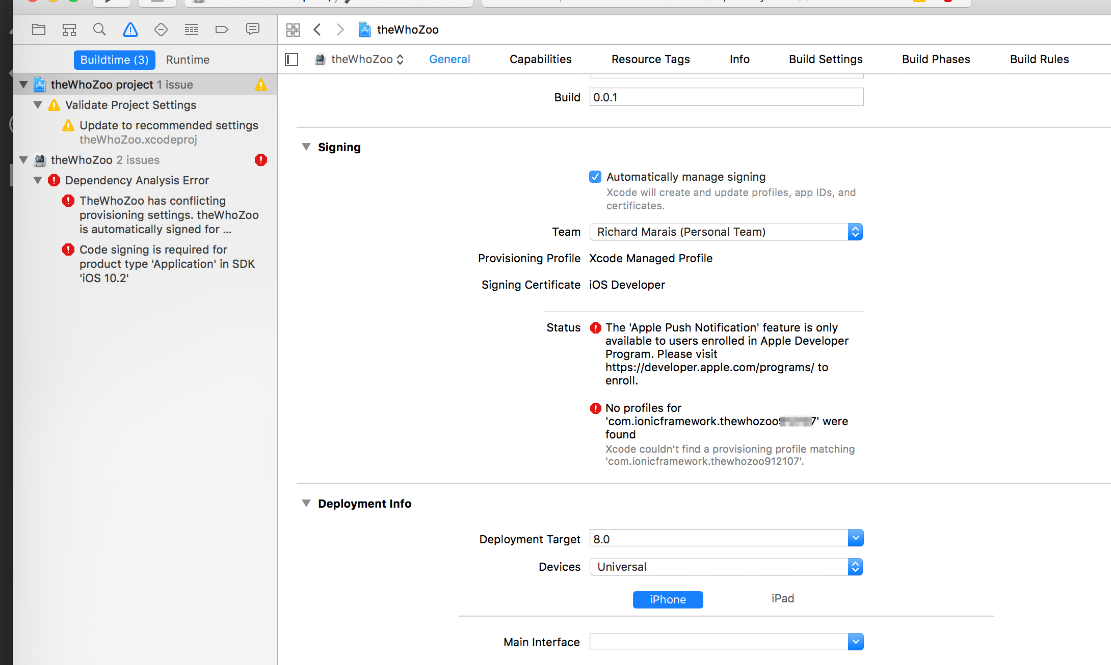This screenshot has width=1111, height=665.
Task: Collapse the Signing section
Action: (x=306, y=147)
